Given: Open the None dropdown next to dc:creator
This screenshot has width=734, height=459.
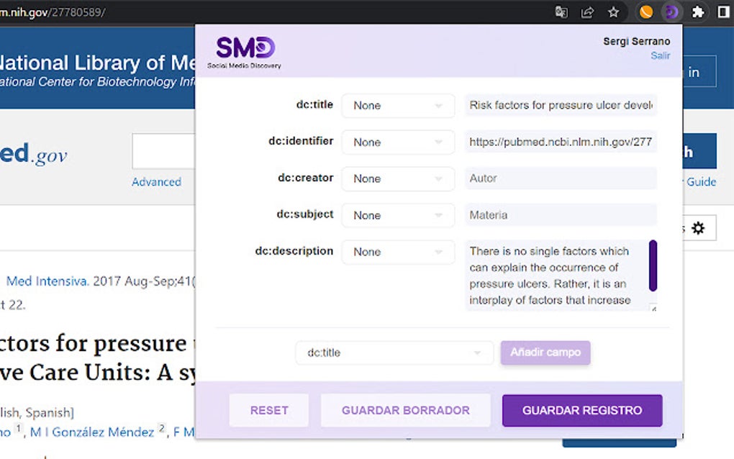Looking at the screenshot, I should [397, 178].
